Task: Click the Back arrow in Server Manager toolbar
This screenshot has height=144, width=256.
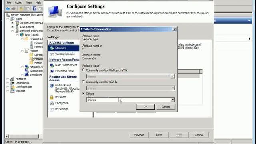Action: (x=8, y=8)
